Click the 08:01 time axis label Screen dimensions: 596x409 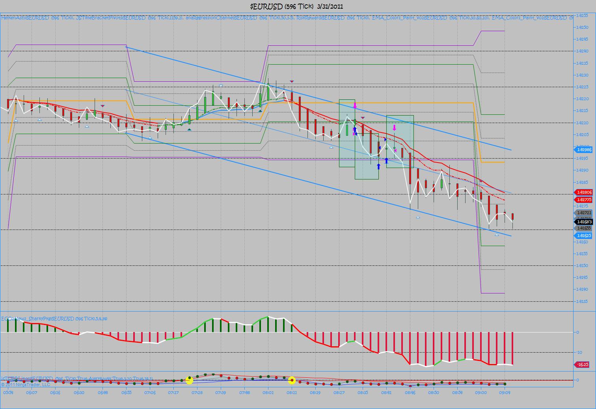(x=268, y=393)
